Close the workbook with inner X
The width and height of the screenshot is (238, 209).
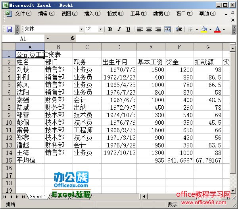click(233, 20)
